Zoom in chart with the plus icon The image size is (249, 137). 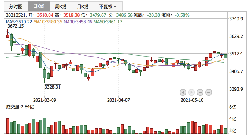[x=200, y=92]
